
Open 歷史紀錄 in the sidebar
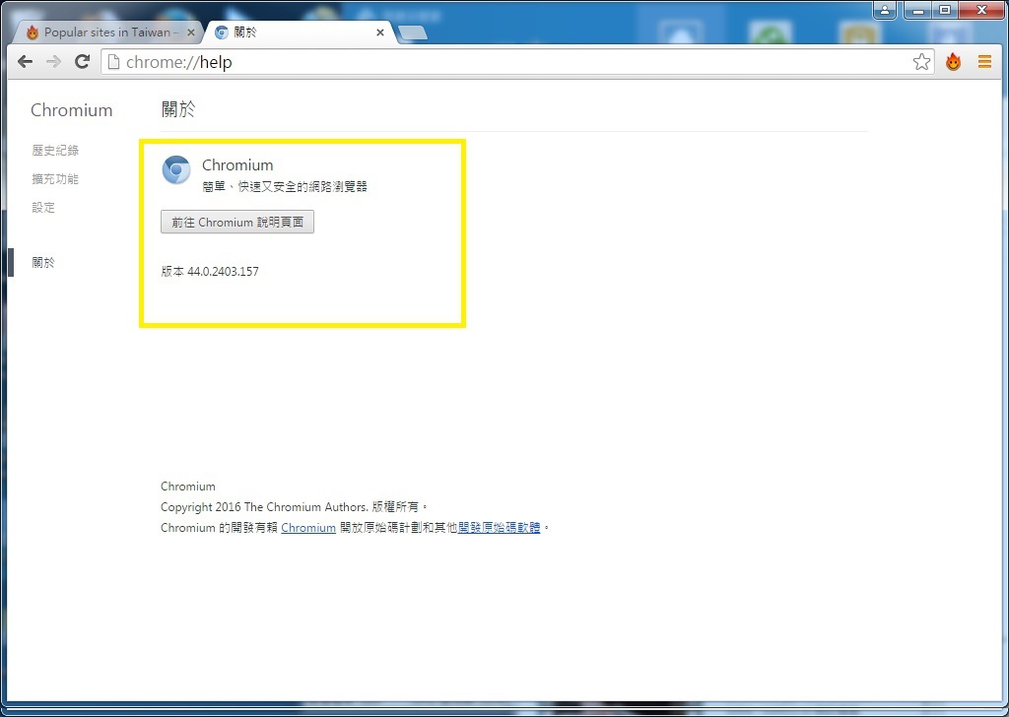55,150
